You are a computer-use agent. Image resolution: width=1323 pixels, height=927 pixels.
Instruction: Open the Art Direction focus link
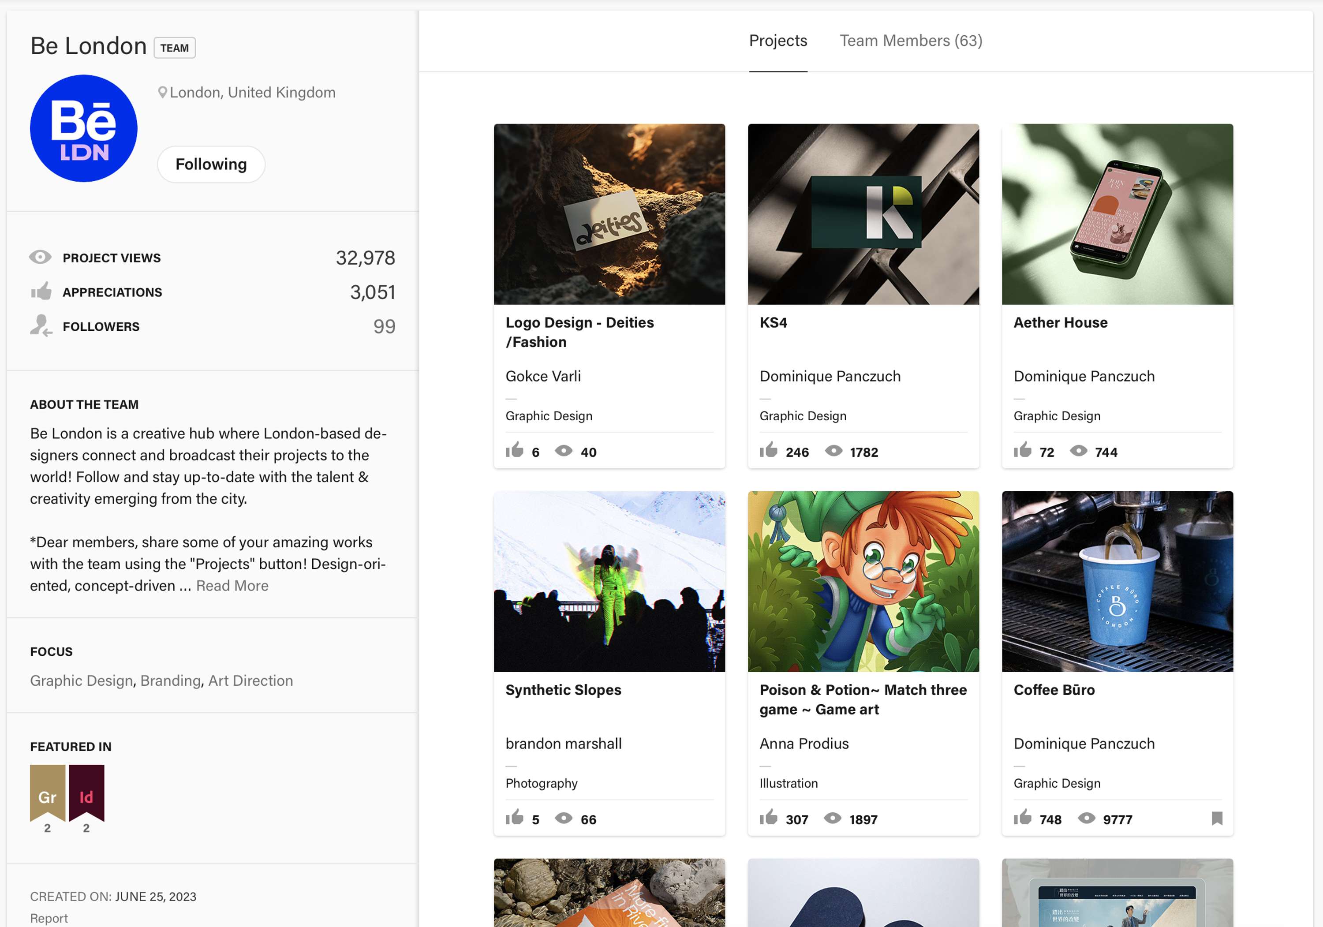(250, 681)
